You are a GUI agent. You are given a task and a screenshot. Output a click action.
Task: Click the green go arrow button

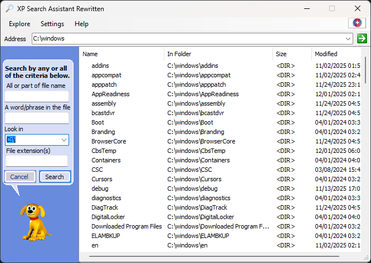tap(362, 38)
